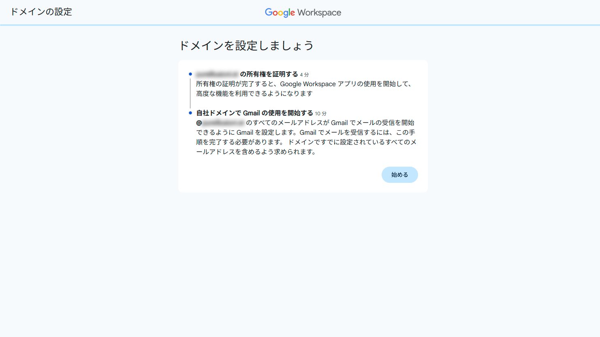Click the 始める button
The image size is (600, 337).
click(x=399, y=175)
